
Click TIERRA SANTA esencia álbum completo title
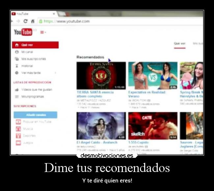pyautogui.click(x=95, y=94)
